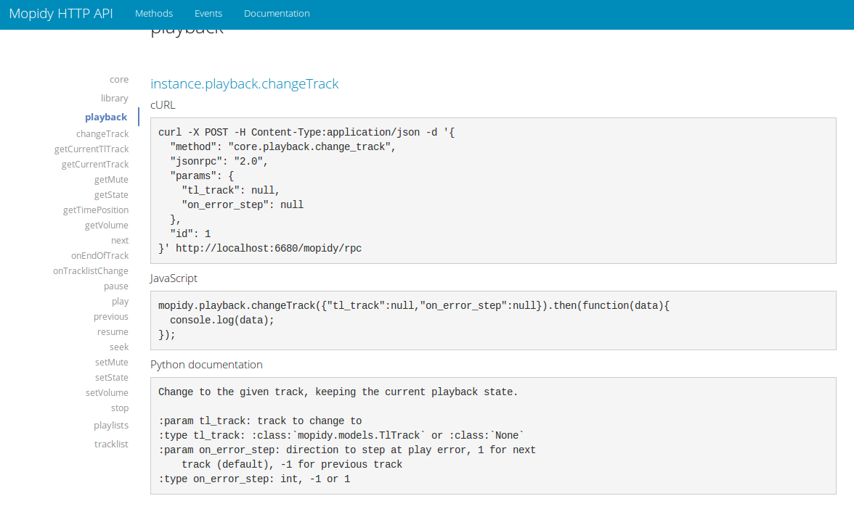This screenshot has width=854, height=517.
Task: Collapse the playback sidebar section
Action: coord(106,117)
